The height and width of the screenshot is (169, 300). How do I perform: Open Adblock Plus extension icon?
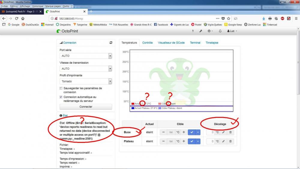pos(282,19)
